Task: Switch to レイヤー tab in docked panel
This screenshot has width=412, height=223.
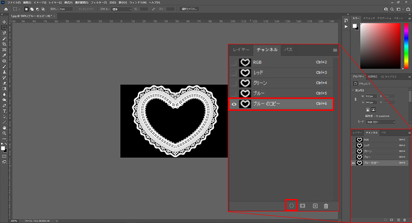Action: coord(357,133)
